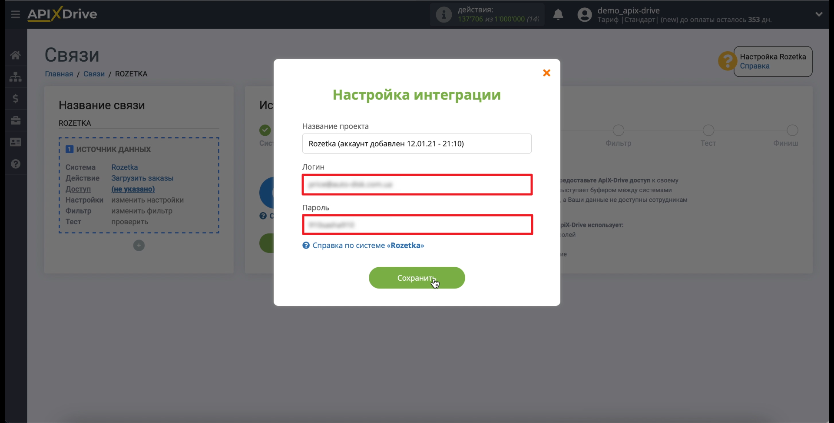
Task: Close the integration settings dialog
Action: [546, 73]
